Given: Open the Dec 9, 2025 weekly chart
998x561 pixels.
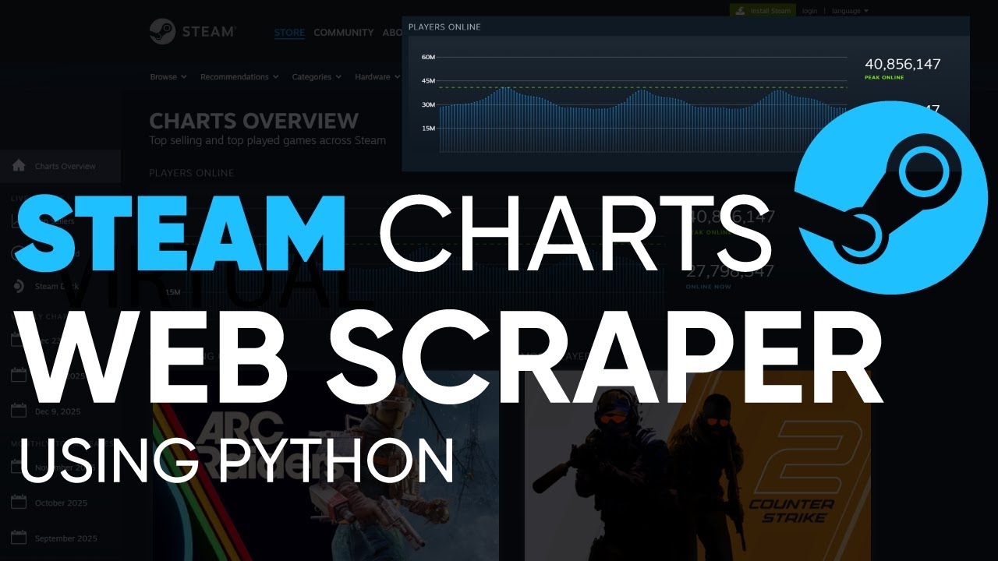Looking at the screenshot, I should [x=58, y=411].
